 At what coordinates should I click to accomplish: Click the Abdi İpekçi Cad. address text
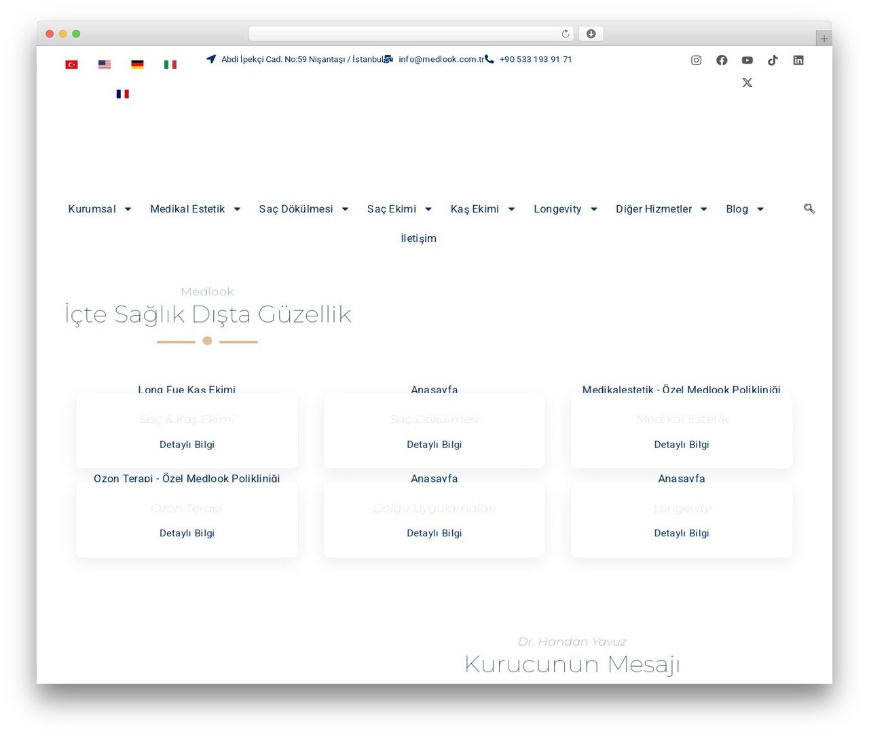point(302,60)
